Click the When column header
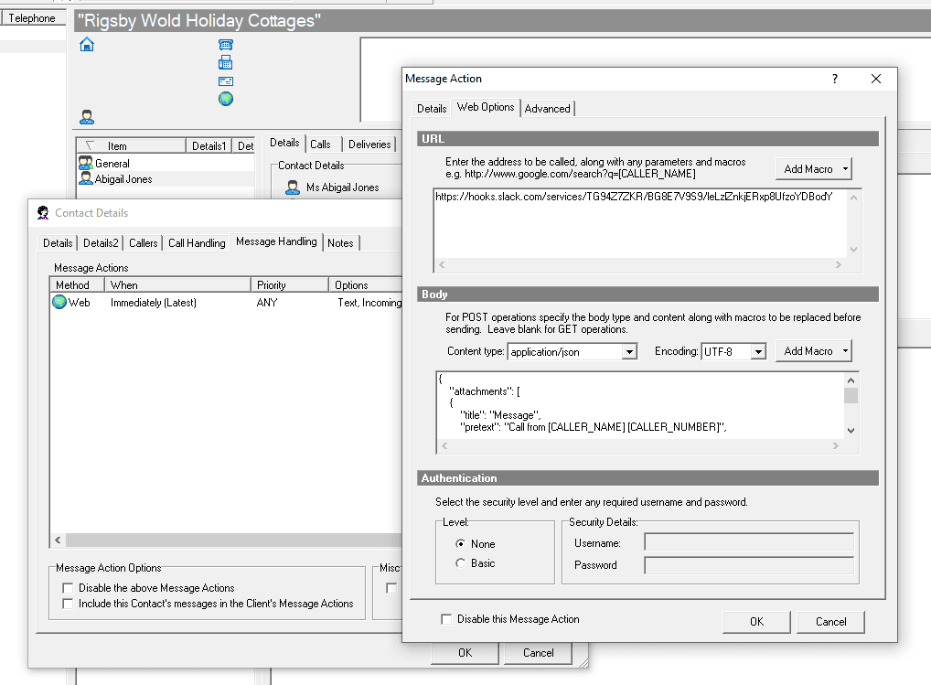 [177, 285]
